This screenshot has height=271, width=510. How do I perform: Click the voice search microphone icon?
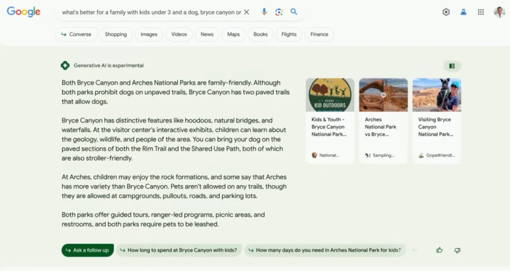click(264, 12)
